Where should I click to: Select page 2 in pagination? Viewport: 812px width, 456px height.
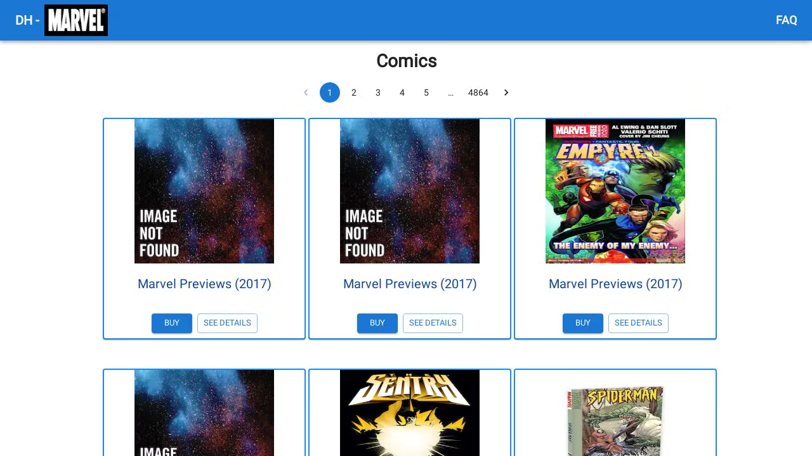[x=354, y=92]
